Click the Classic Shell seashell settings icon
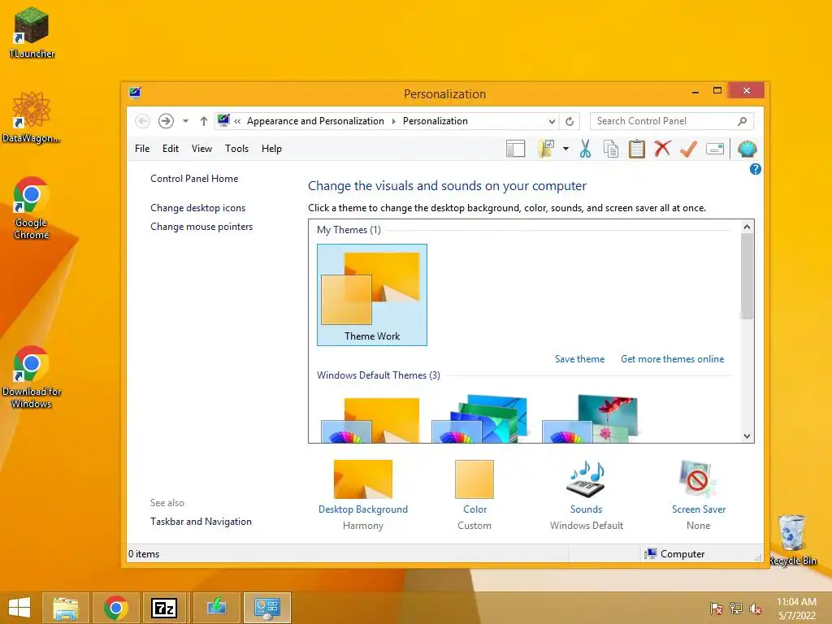 click(x=747, y=149)
